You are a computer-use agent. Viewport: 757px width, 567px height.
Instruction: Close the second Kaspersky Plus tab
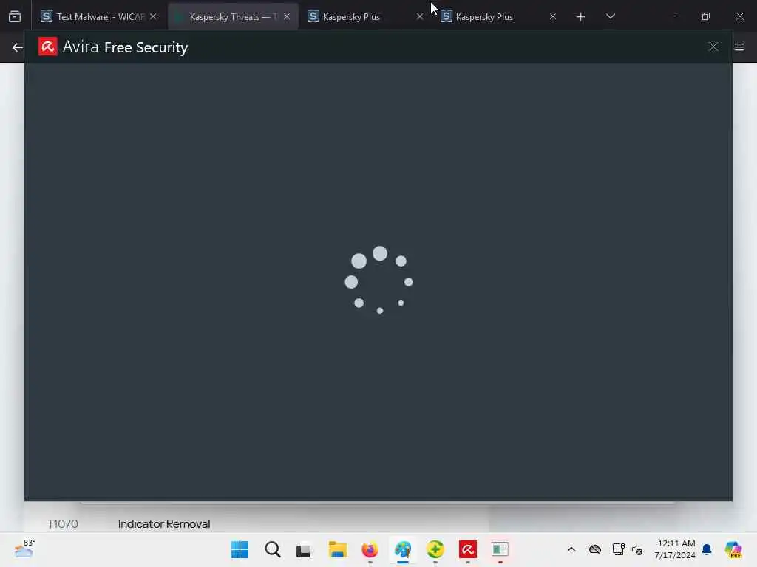coord(553,16)
